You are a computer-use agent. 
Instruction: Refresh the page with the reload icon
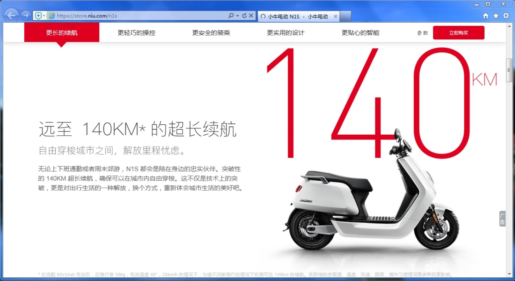[x=244, y=16]
